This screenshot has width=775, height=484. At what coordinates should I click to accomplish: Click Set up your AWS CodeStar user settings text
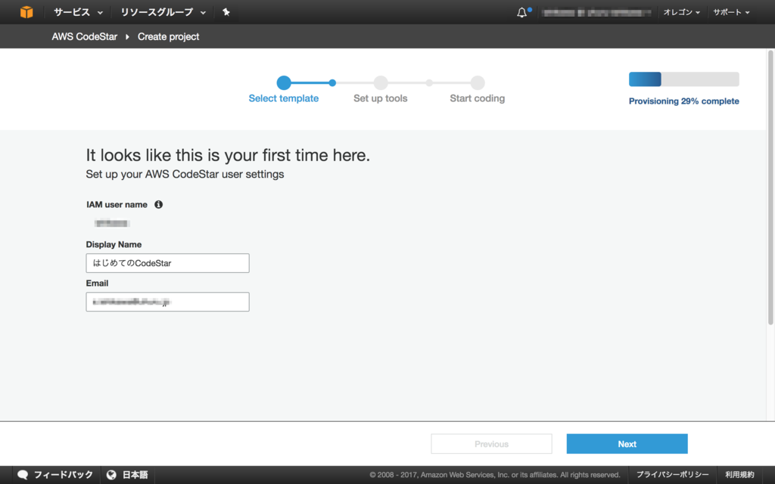(x=185, y=175)
